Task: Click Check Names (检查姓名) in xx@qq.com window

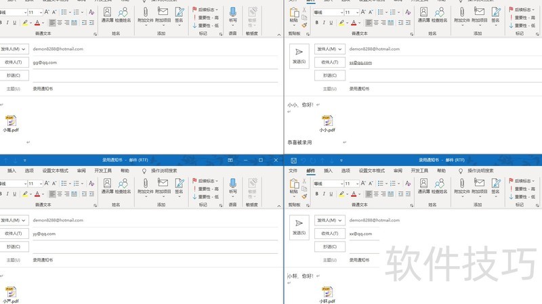Action: click(x=439, y=186)
